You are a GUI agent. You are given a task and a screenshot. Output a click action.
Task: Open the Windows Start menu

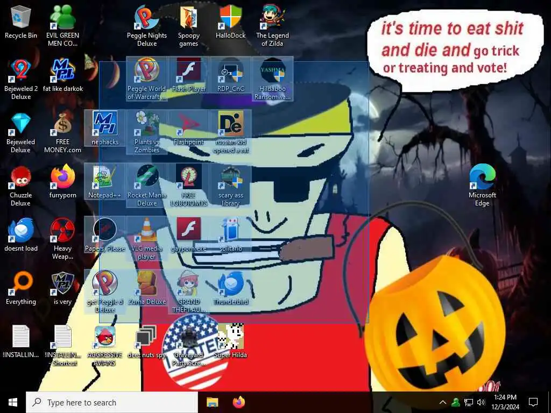point(13,402)
